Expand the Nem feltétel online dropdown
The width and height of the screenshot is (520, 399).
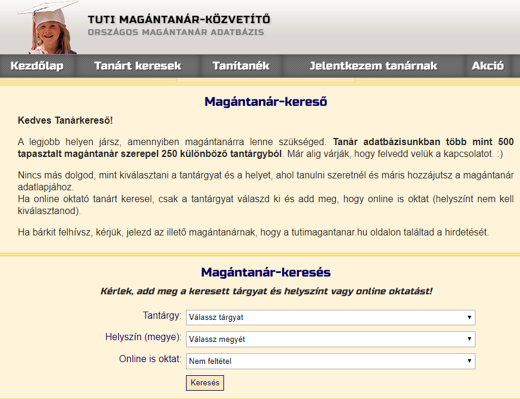pos(330,360)
